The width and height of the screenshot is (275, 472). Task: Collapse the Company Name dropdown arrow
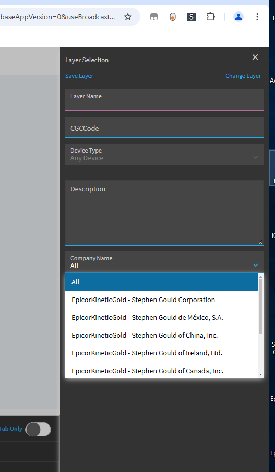256,265
